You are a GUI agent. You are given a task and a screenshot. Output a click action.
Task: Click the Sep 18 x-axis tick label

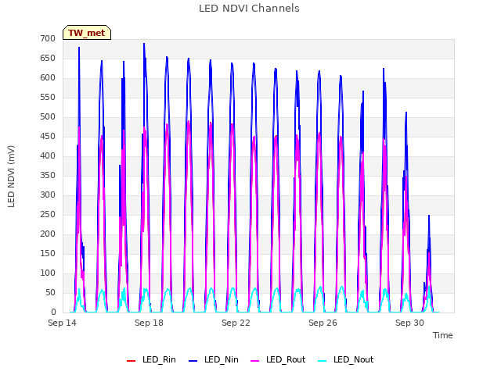[150, 323]
